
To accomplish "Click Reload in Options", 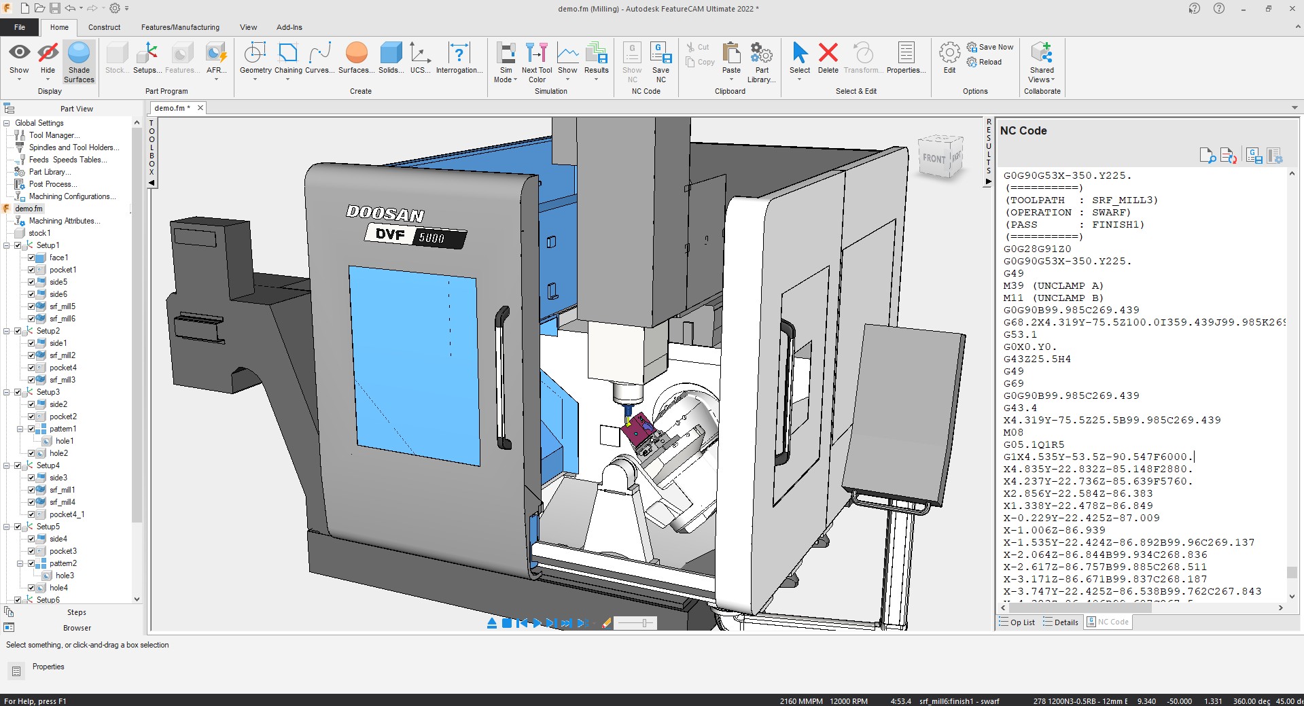I will click(984, 62).
